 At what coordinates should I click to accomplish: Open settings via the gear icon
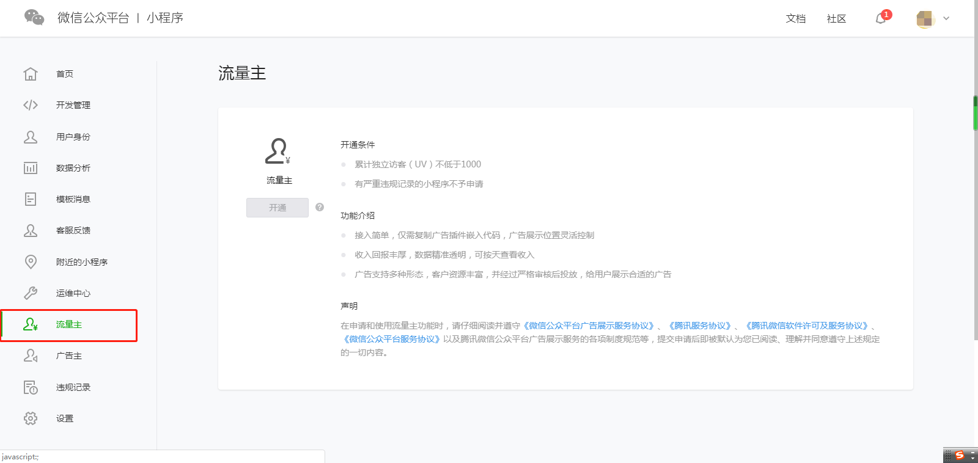click(x=31, y=418)
